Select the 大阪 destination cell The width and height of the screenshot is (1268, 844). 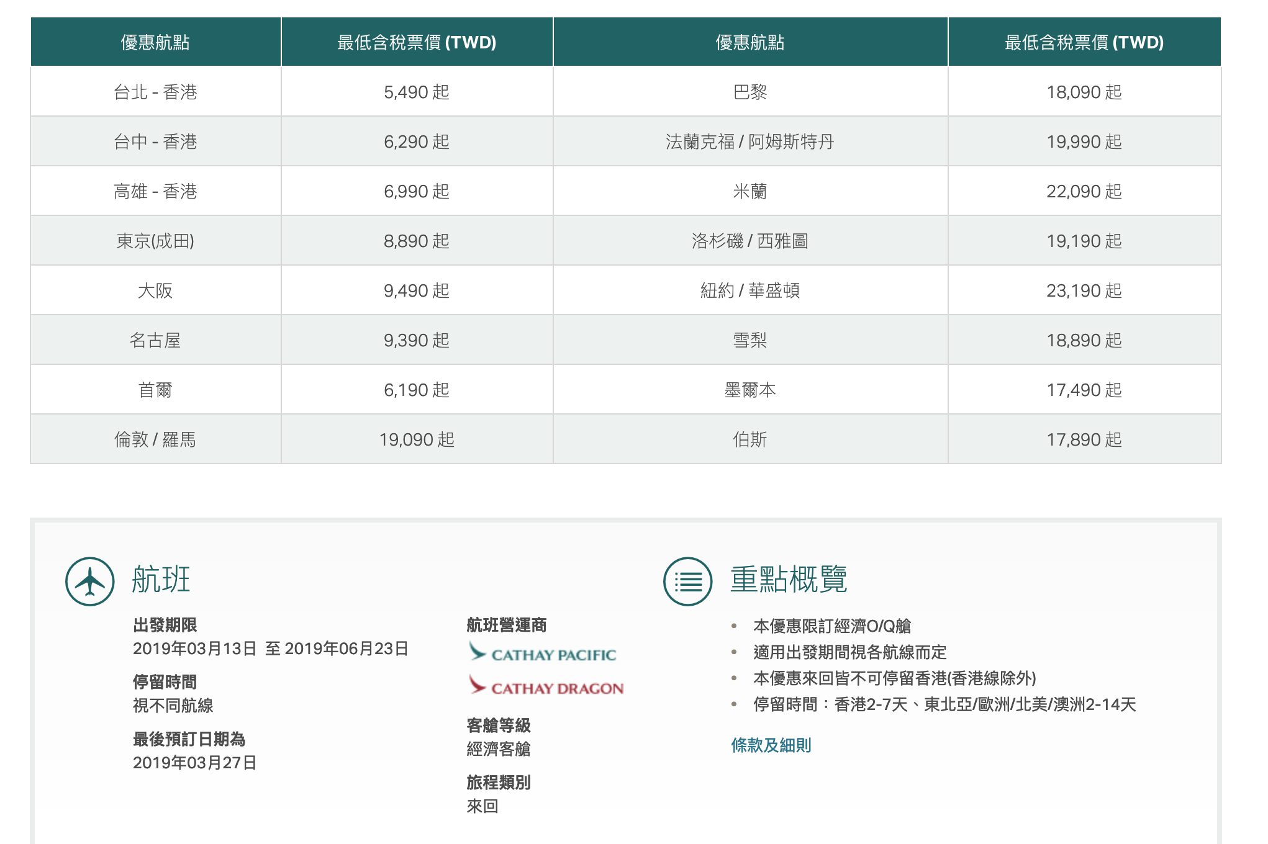click(155, 290)
